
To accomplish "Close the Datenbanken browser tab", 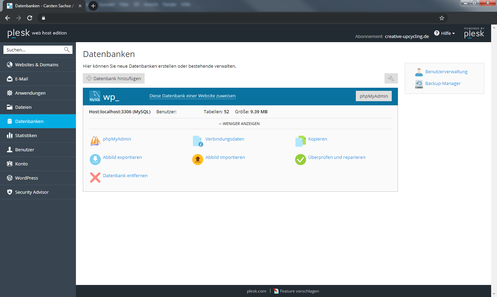I will [80, 6].
